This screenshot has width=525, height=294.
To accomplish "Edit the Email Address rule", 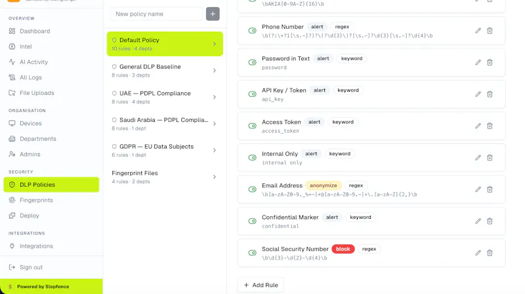I will point(478,189).
